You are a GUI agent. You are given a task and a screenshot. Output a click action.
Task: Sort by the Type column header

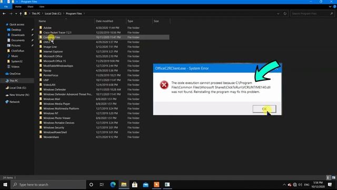pos(130,21)
